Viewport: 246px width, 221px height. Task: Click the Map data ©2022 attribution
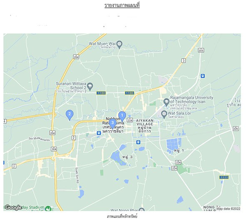pyautogui.click(x=228, y=209)
